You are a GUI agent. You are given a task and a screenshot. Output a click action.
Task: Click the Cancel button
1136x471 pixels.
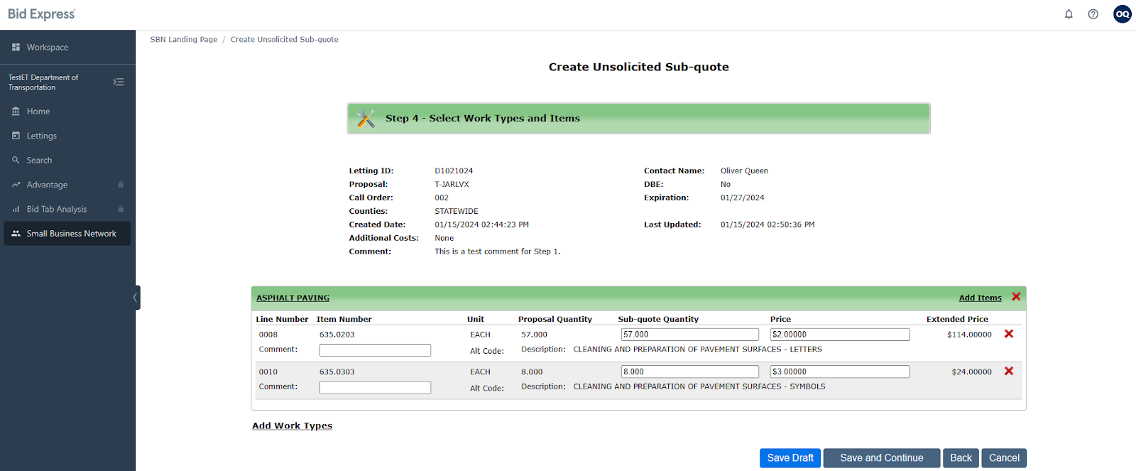pos(1004,458)
